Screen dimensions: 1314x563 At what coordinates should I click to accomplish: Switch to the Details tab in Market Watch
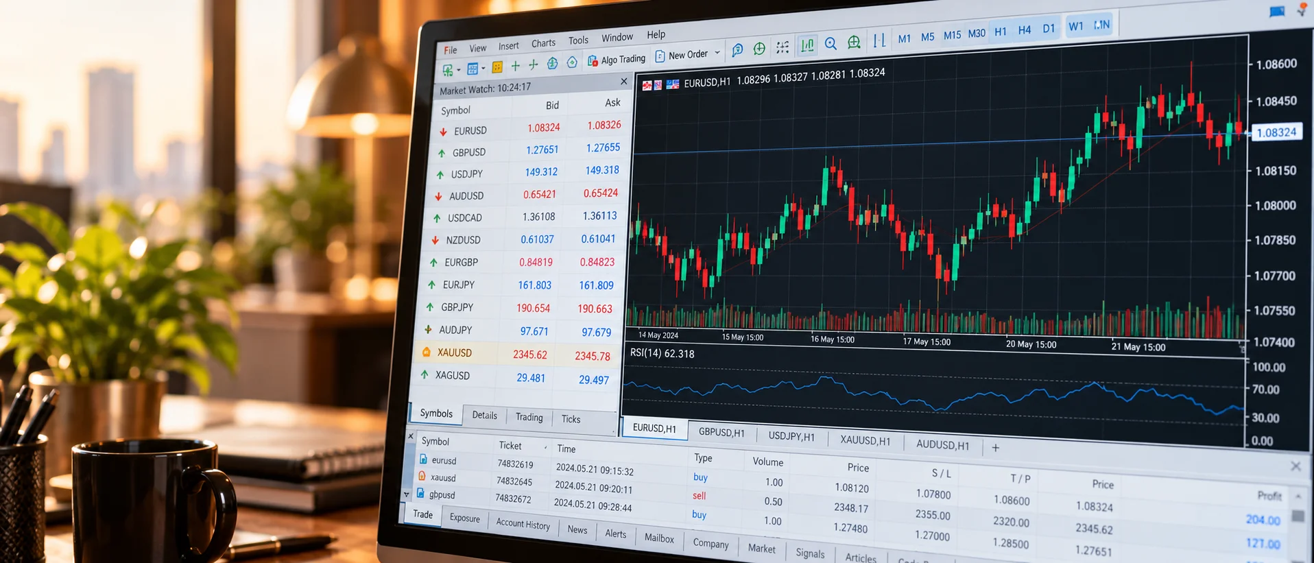[x=484, y=415]
